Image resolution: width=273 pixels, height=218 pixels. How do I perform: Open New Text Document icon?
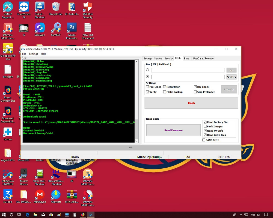click(x=88, y=31)
